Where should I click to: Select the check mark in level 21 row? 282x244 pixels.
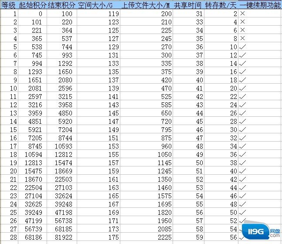click(x=243, y=179)
